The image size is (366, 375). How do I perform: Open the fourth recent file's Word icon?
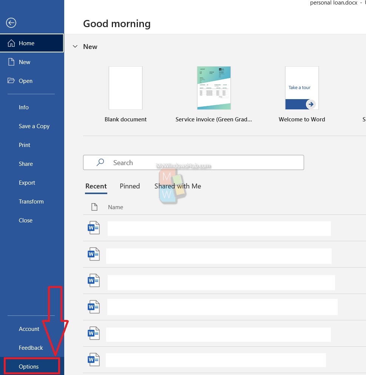coord(94,307)
